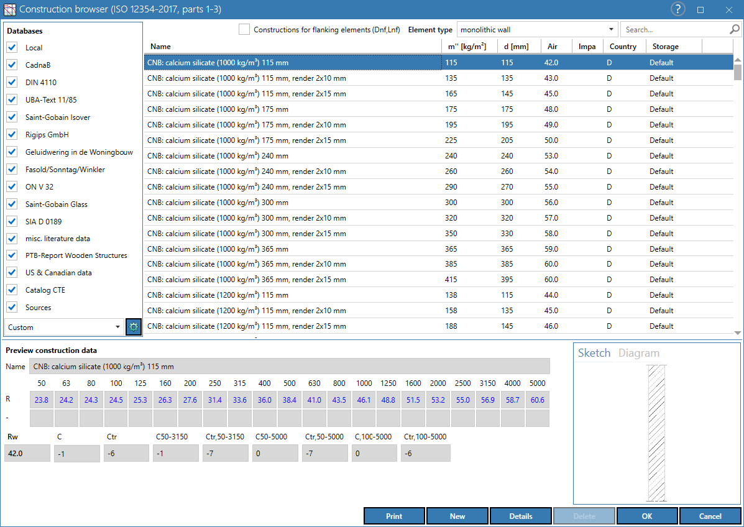Expand the Custom database preset dropdown
The image size is (744, 527).
point(64,327)
